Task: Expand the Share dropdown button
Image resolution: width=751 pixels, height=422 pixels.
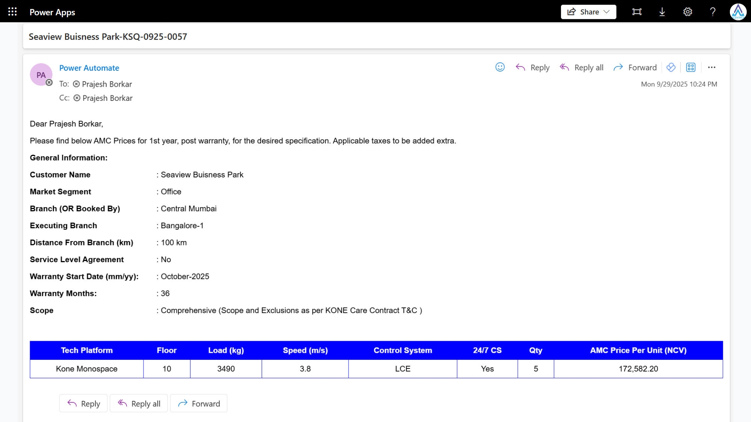Action: click(588, 12)
